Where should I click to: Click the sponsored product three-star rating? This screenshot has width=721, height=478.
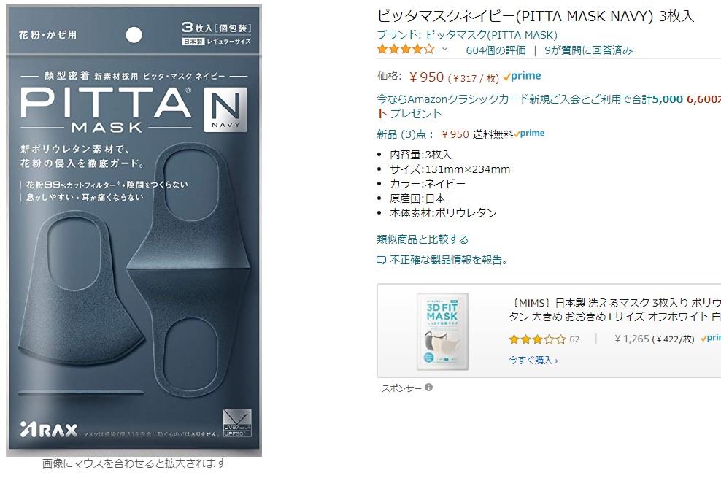tap(537, 339)
